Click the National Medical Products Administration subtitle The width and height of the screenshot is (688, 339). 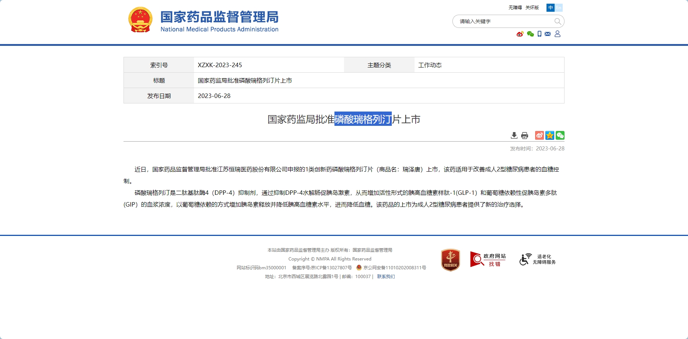click(219, 29)
